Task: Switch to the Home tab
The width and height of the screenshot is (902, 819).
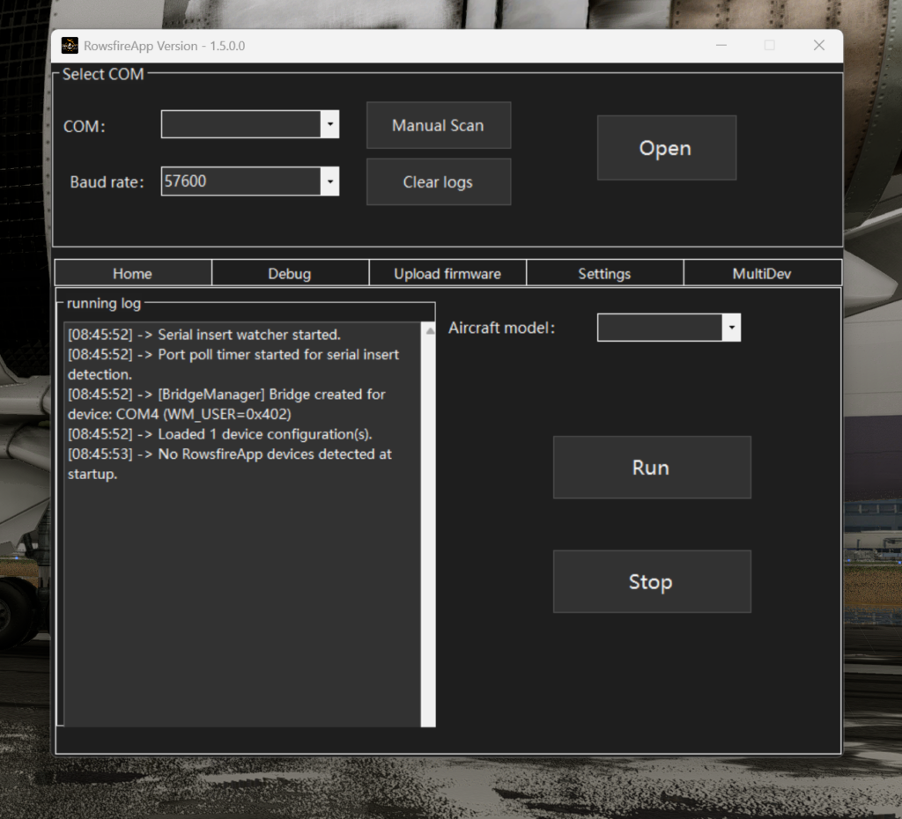Action: click(132, 273)
